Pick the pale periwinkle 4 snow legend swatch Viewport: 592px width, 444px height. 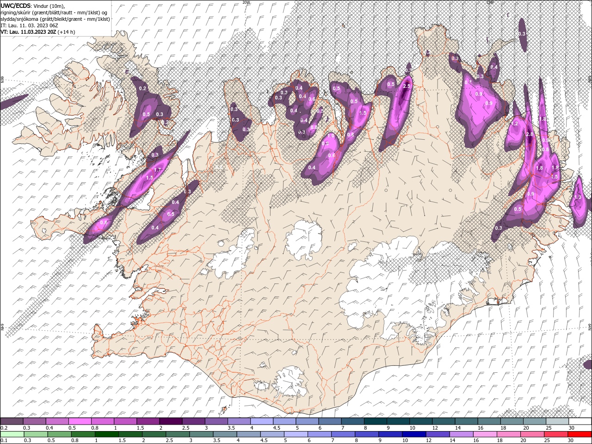261,421
